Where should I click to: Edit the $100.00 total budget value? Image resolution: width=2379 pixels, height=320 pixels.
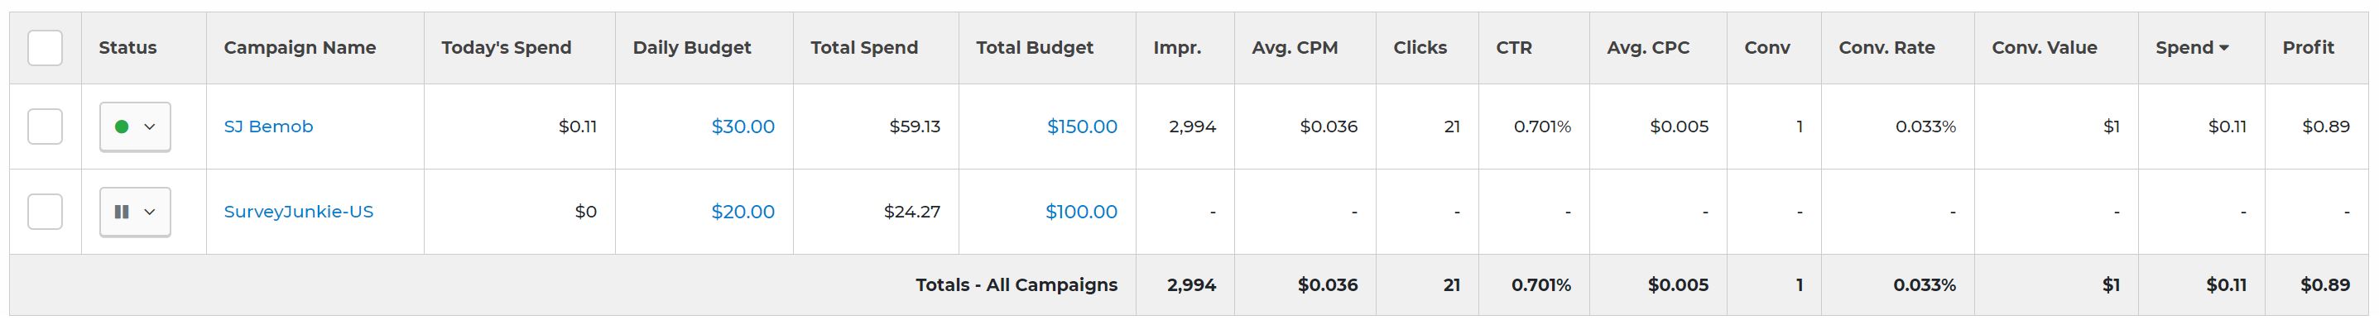click(x=1081, y=211)
